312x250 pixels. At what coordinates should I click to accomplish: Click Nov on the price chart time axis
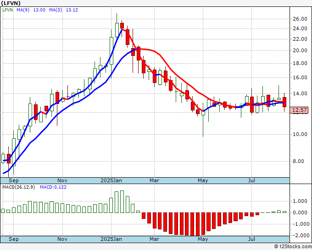click(62, 180)
